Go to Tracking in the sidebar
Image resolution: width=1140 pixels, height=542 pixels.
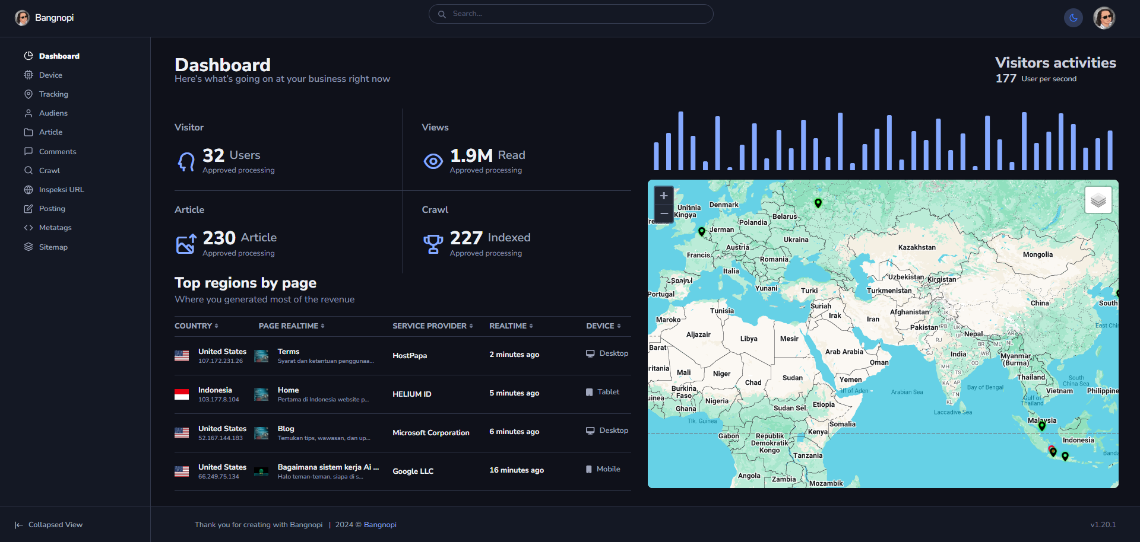tap(53, 94)
